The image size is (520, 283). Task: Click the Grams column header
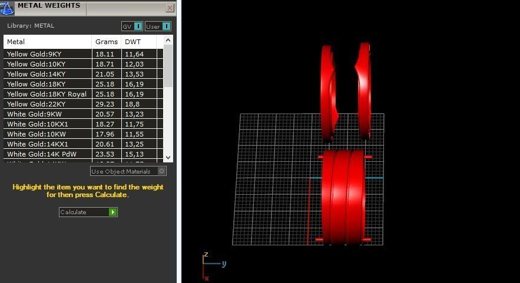coord(107,42)
